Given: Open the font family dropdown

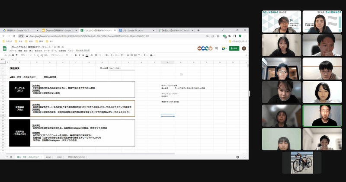Looking at the screenshot, I should [x=57, y=55].
